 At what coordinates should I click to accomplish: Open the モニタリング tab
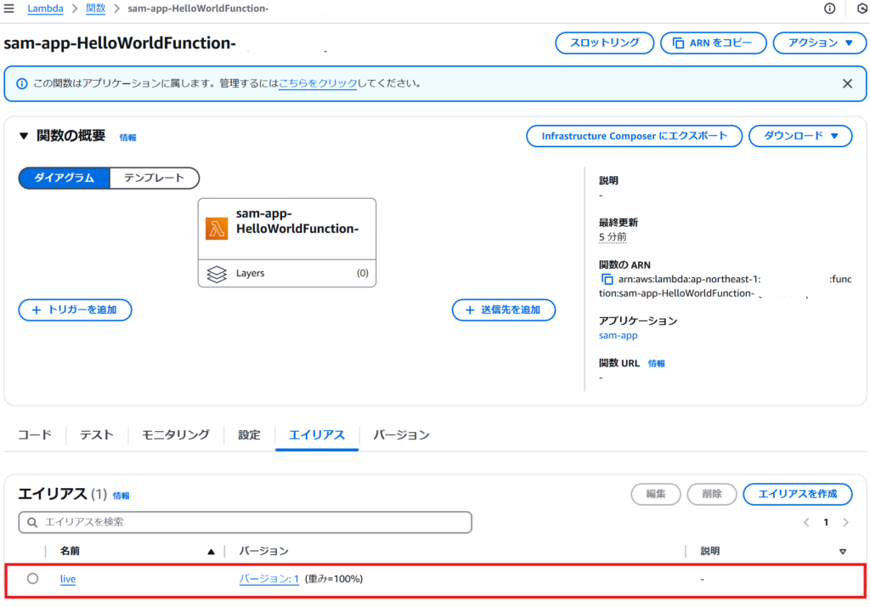[175, 434]
